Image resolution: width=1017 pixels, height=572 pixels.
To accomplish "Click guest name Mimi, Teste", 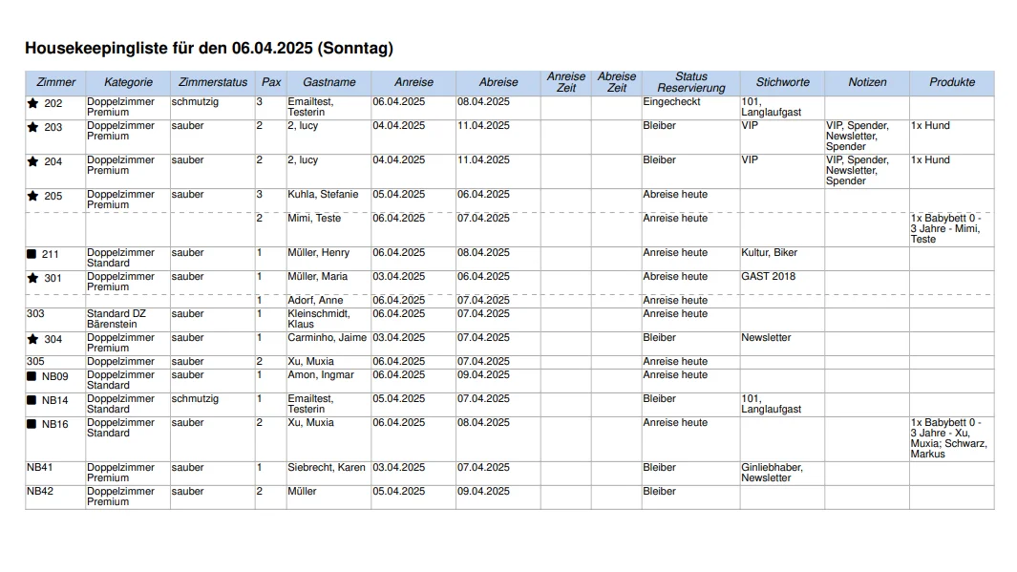I will tap(314, 219).
